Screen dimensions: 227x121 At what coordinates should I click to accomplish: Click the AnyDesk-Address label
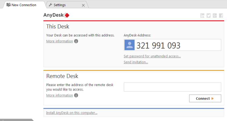click(137, 35)
